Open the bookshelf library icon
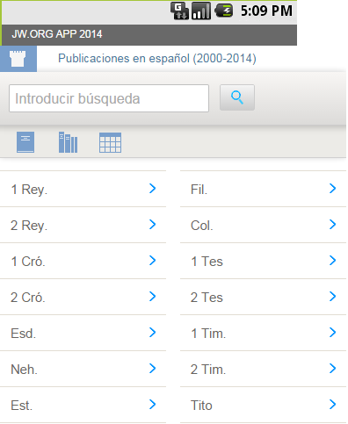 pos(68,142)
